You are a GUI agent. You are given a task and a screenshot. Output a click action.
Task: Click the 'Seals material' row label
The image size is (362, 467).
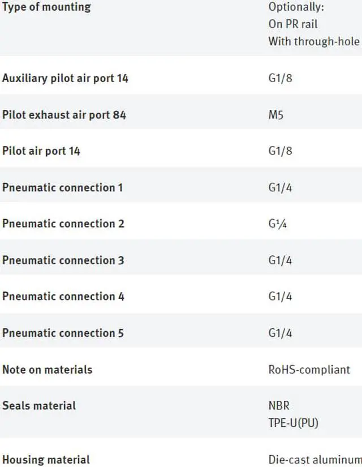point(39,406)
